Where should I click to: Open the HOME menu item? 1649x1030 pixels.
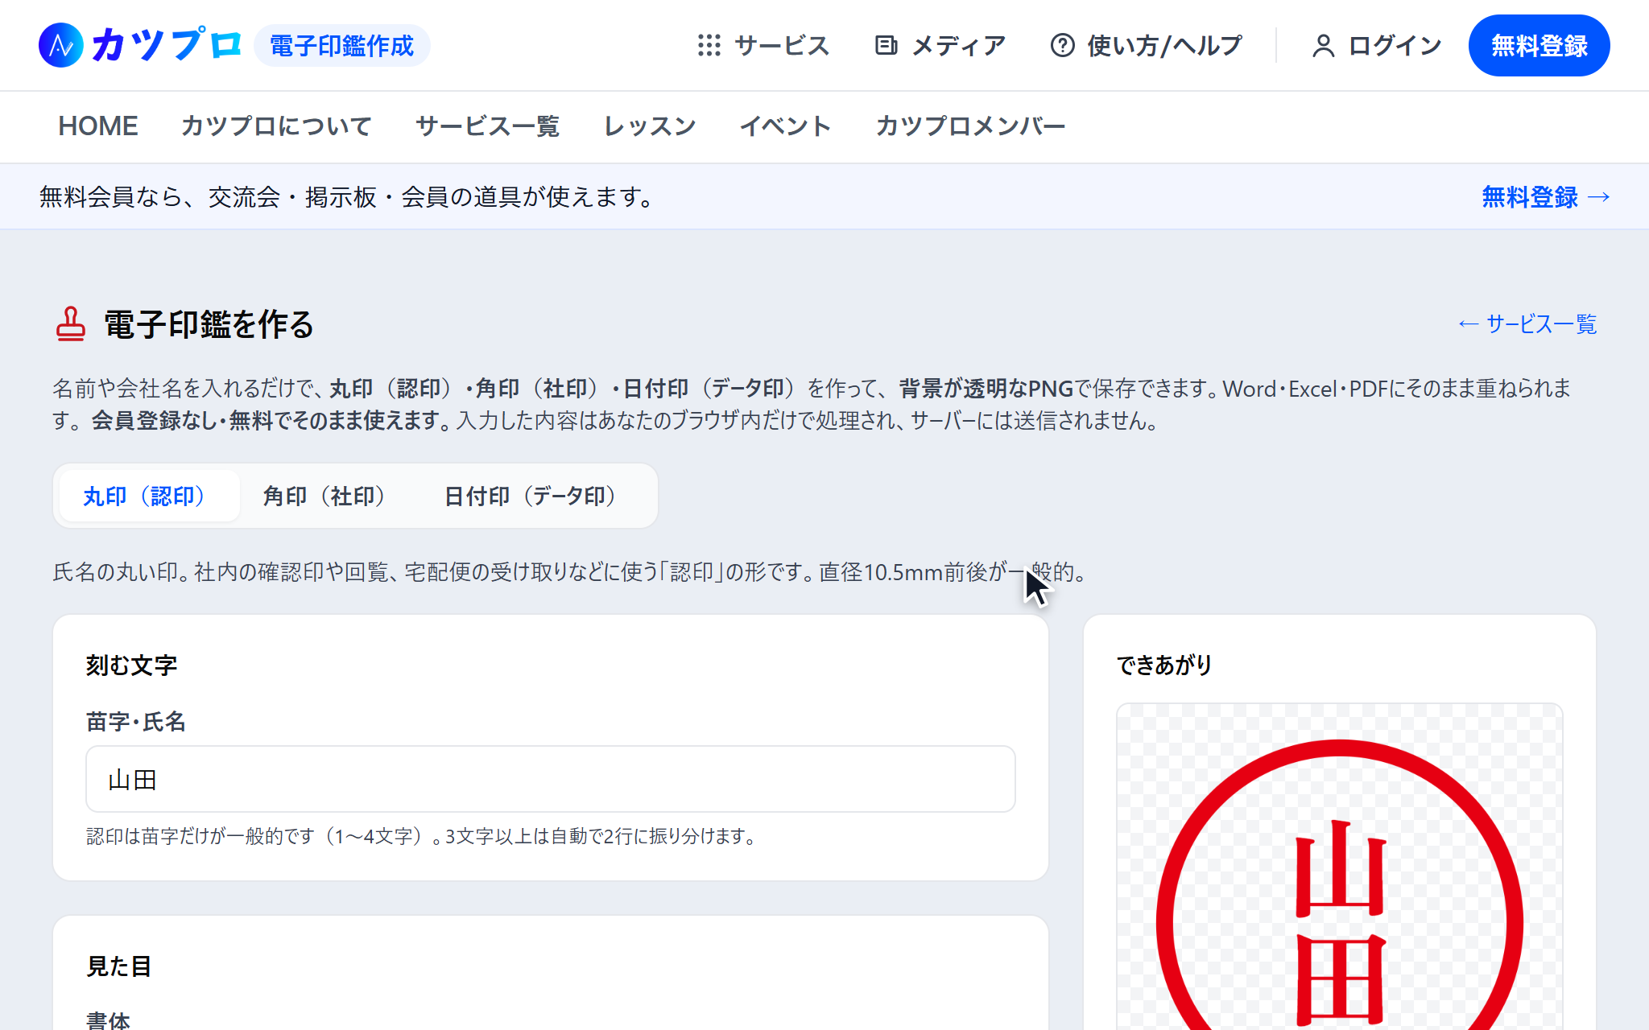pos(98,126)
